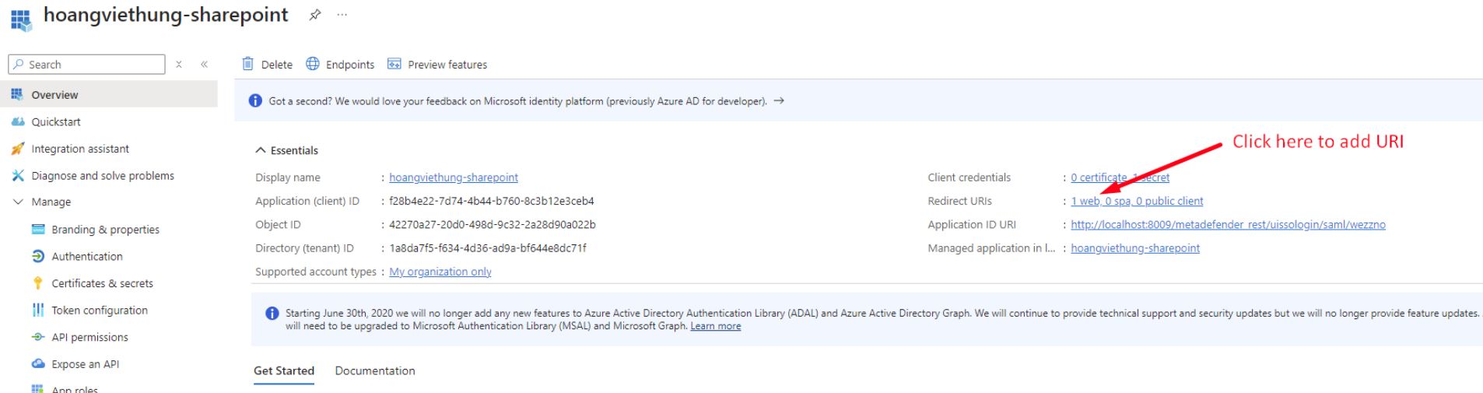
Task: Click the app registration grid icon beside title
Action: click(21, 19)
